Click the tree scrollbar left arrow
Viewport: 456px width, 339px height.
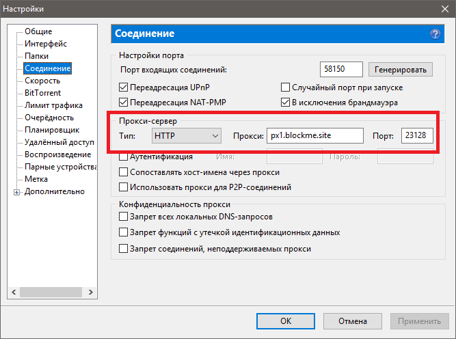click(x=14, y=292)
